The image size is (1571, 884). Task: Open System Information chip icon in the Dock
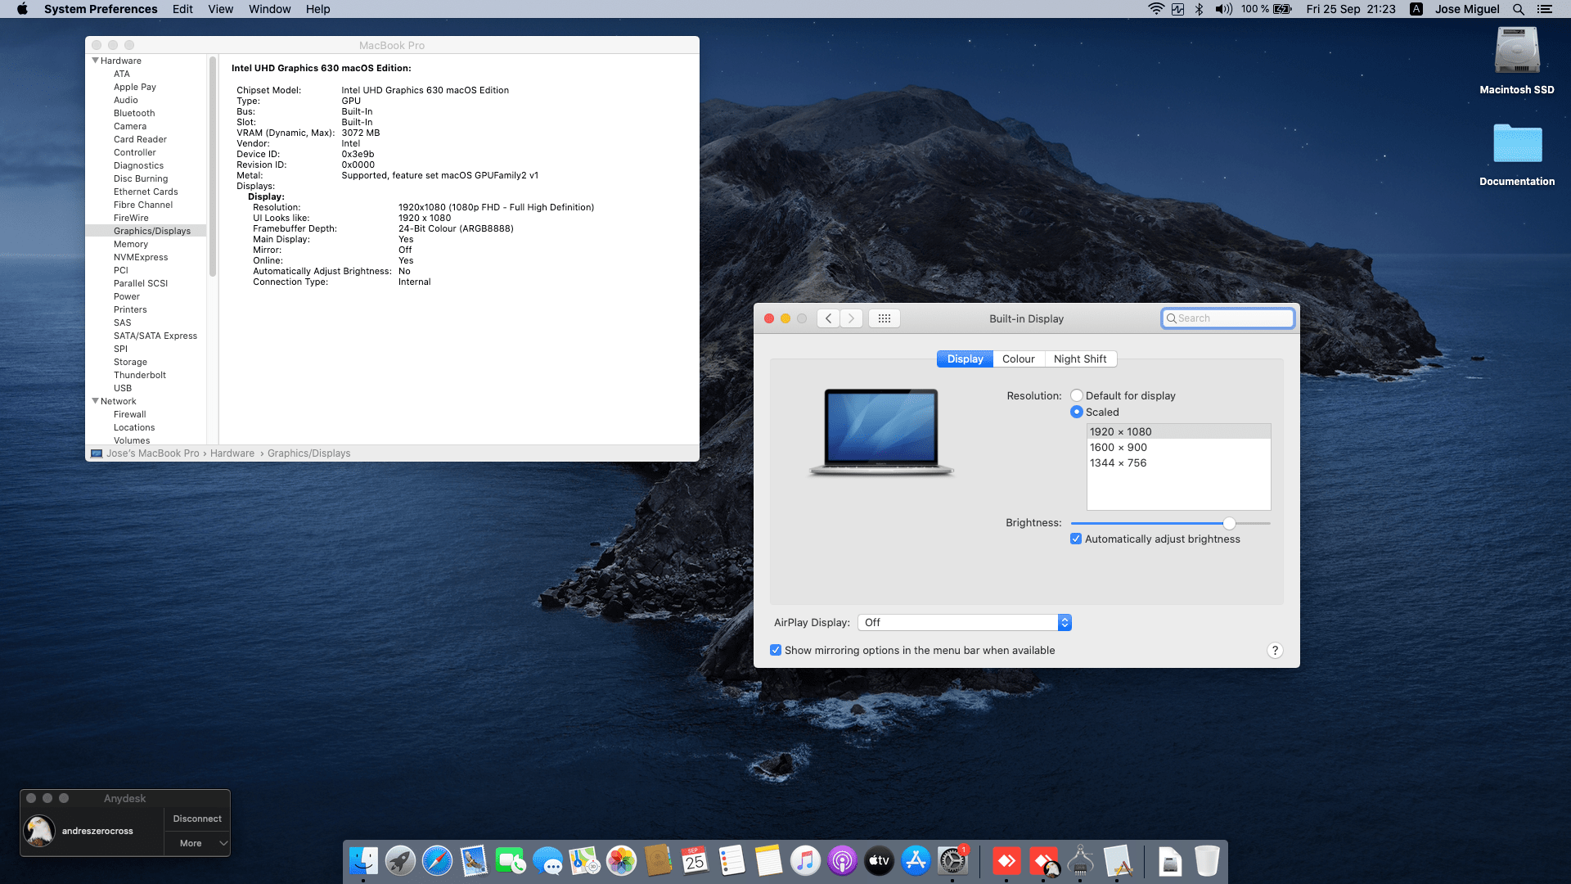click(x=1080, y=861)
